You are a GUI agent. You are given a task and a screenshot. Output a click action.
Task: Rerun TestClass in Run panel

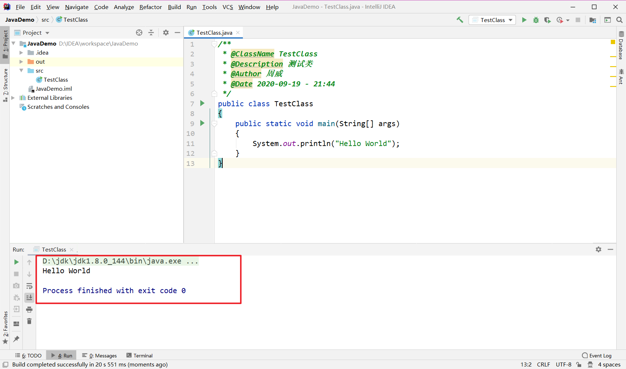click(x=16, y=262)
